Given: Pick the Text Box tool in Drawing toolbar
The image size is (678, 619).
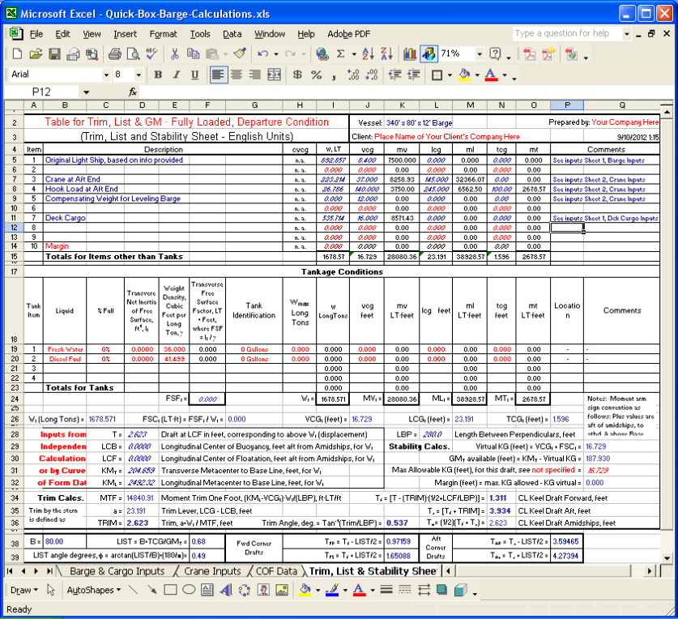Looking at the screenshot, I should point(207,590).
